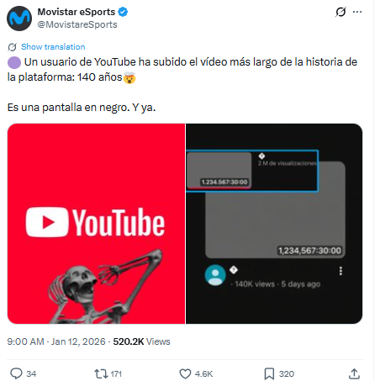Click the 1,234,567:30:00 duration label
The image size is (380, 381).
(309, 251)
